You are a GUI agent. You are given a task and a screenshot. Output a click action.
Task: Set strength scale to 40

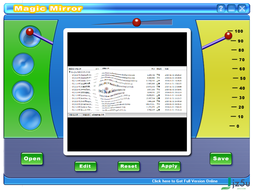(239, 88)
